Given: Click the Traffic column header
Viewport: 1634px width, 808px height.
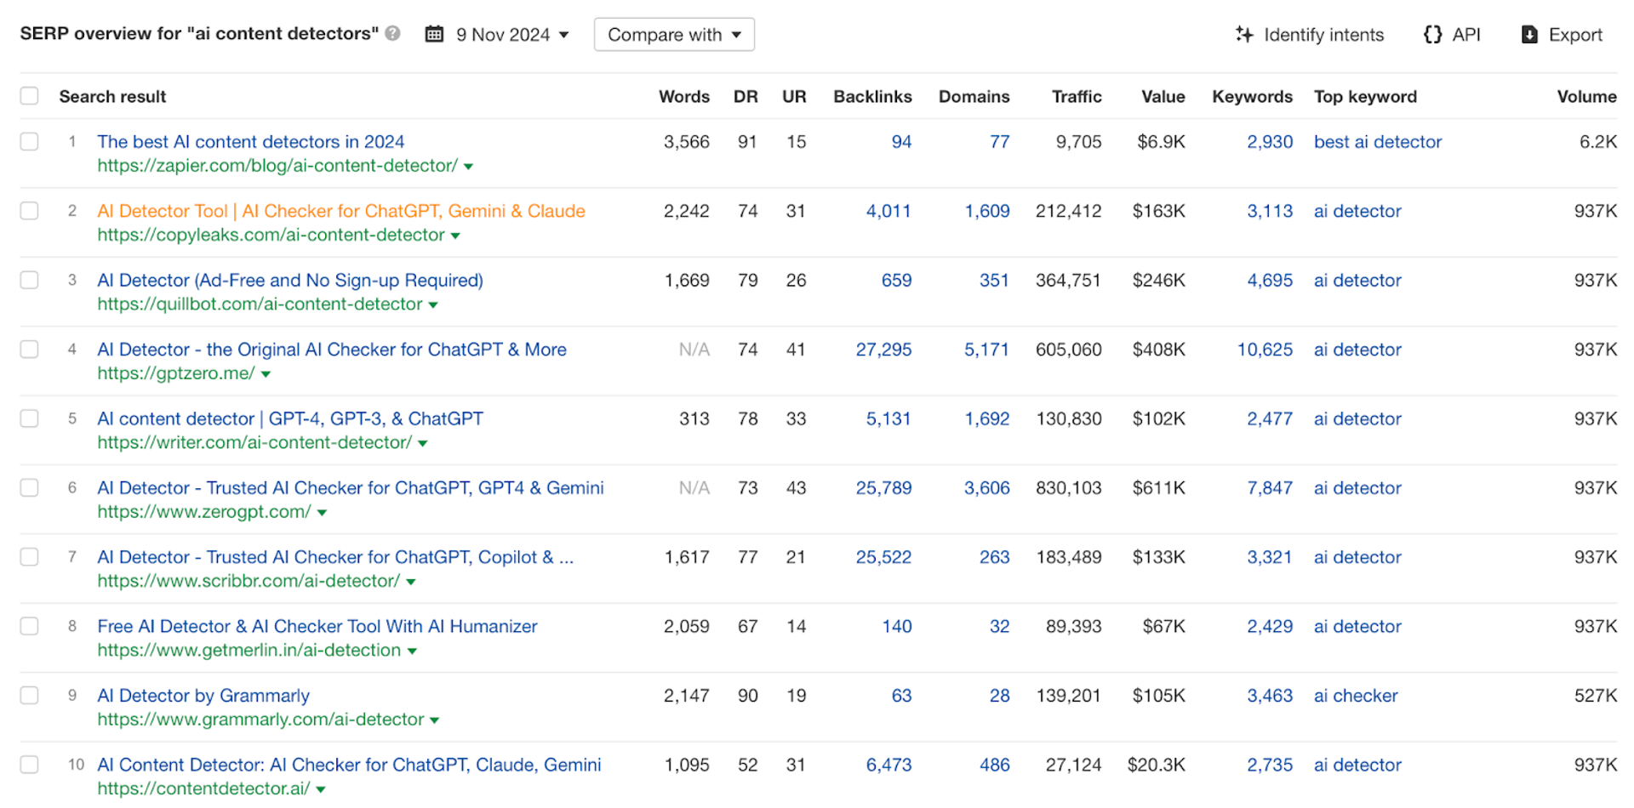Looking at the screenshot, I should (1077, 96).
